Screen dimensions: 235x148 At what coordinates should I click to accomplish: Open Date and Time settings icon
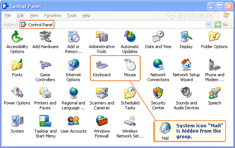pos(158,36)
